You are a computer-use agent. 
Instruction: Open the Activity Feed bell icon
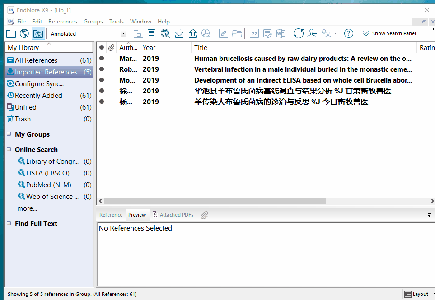pos(326,34)
